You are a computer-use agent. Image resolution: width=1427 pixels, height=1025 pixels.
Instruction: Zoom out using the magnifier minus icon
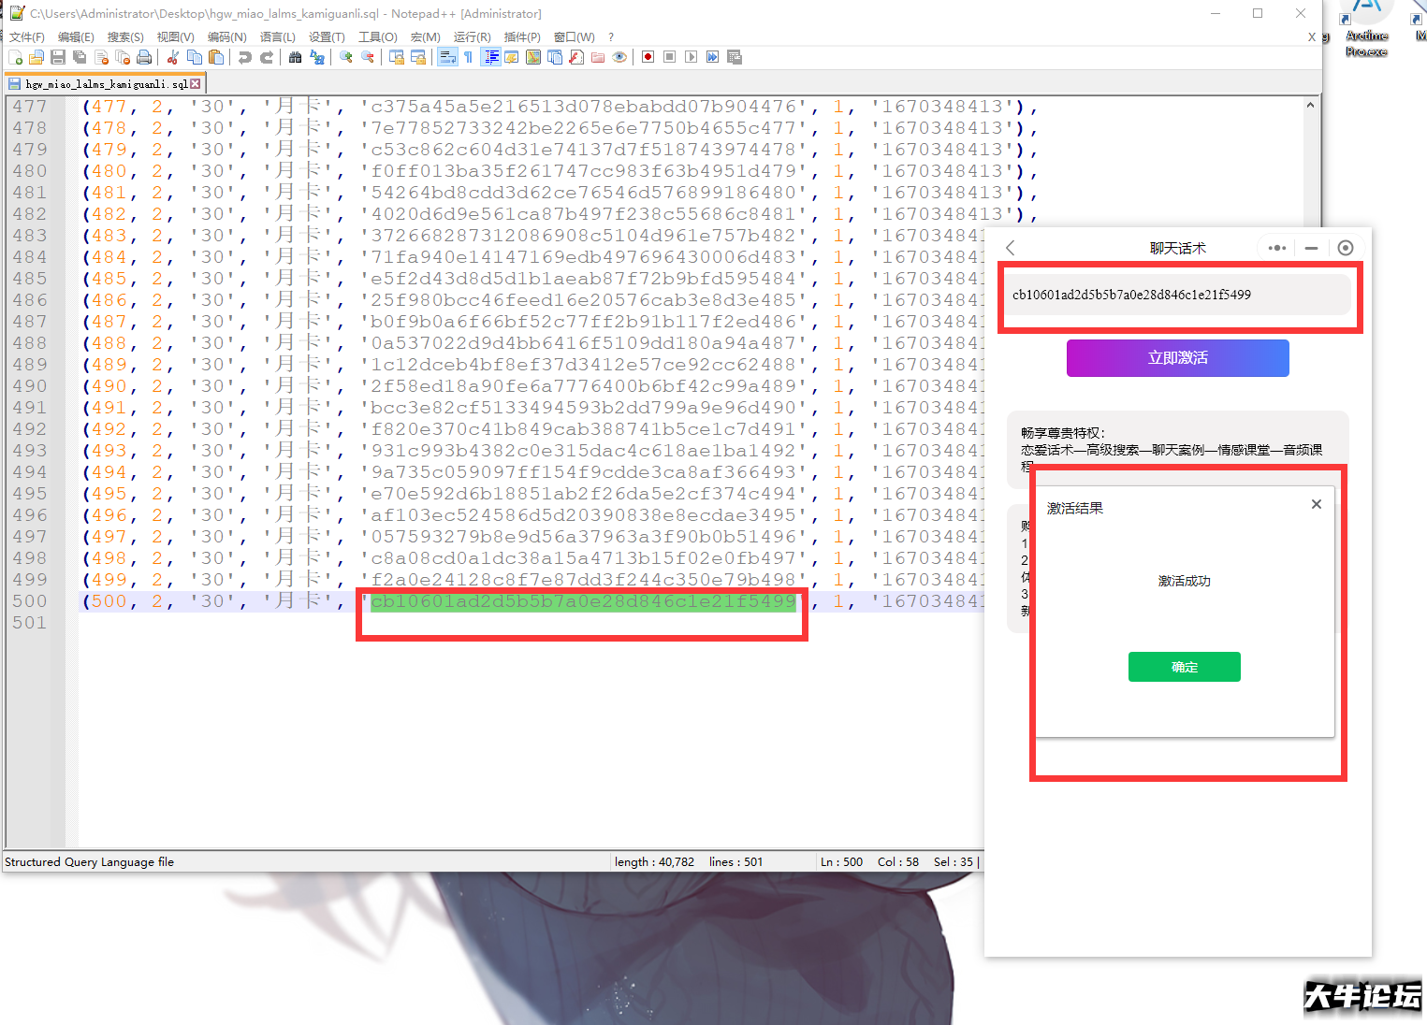368,57
